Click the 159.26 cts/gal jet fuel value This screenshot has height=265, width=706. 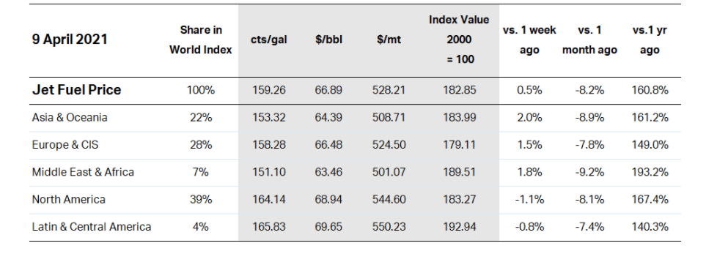269,90
